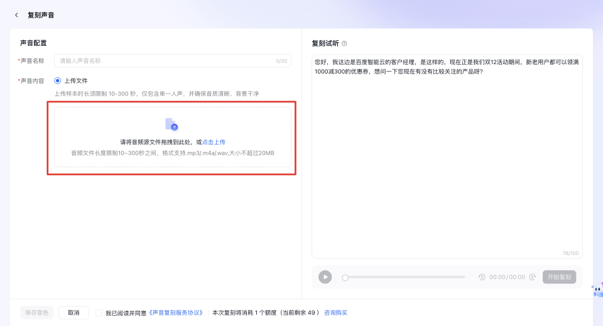Click the 开始复刻 button
This screenshot has height=326, width=603.
559,277
